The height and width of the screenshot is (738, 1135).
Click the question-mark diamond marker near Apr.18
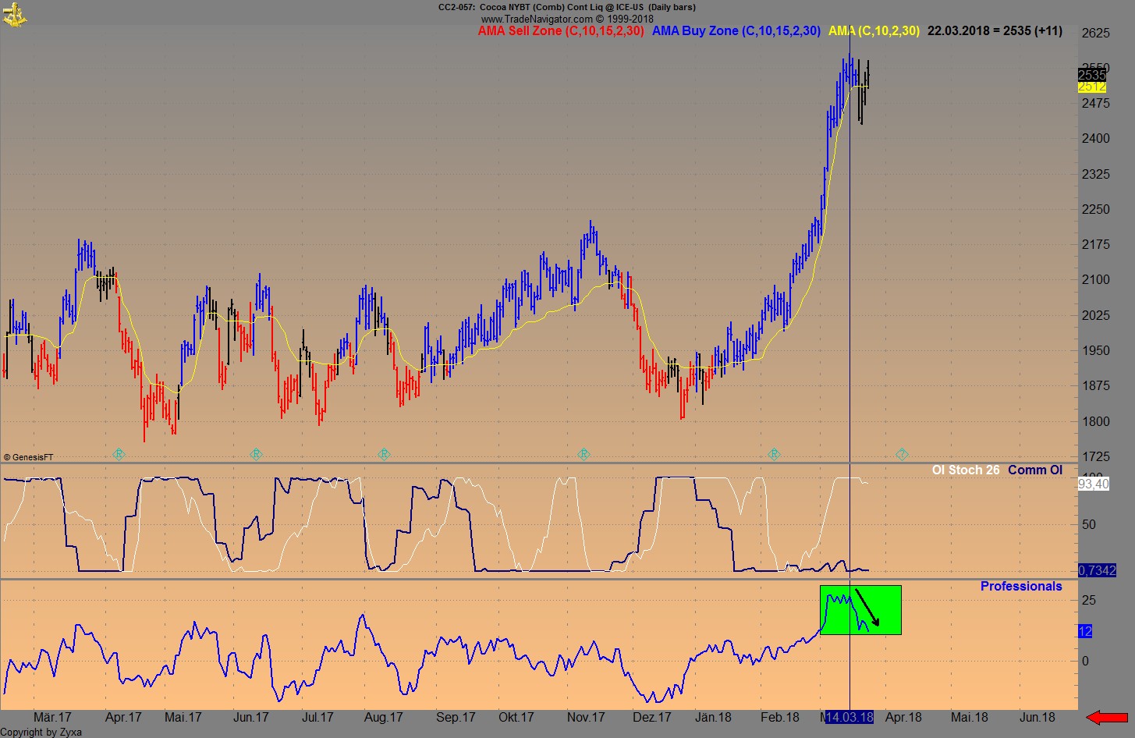(902, 453)
